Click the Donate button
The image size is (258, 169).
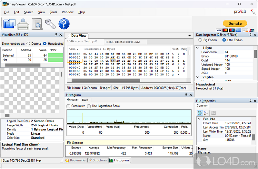235,23
